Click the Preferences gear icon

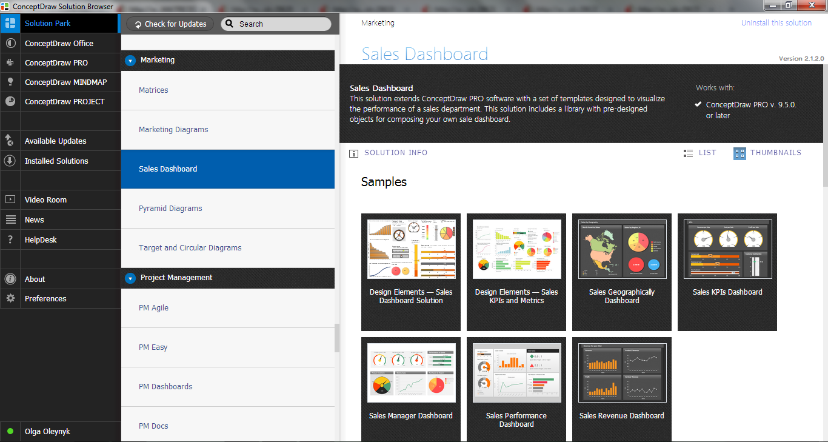[x=10, y=298]
